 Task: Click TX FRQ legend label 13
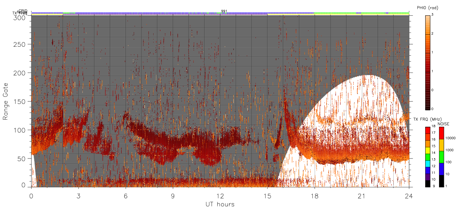click(x=433, y=160)
